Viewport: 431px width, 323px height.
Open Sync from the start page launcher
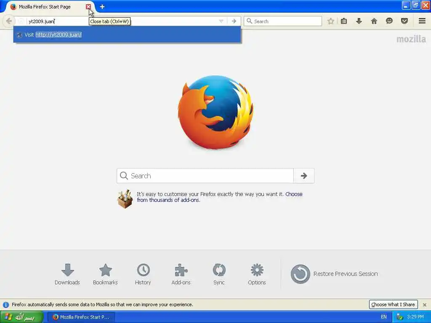219,274
